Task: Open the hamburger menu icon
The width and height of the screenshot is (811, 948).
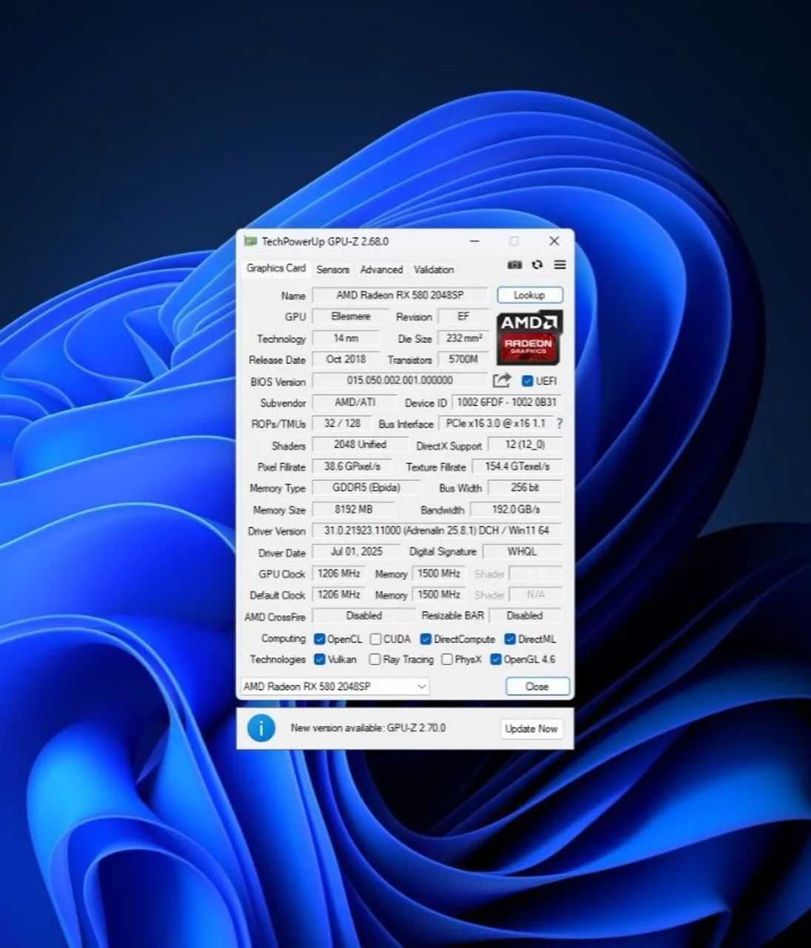Action: tap(560, 265)
